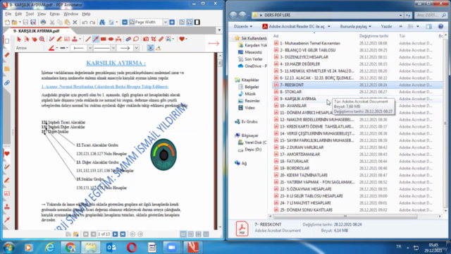This screenshot has height=254, width=451.
Task: Go to next page arrow
Action: pyautogui.click(x=115, y=234)
